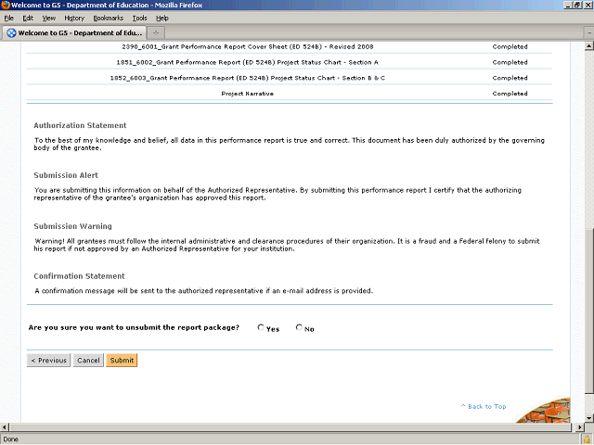The height and width of the screenshot is (445, 594).
Task: Click the vertical scrollbar down arrow
Action: pyautogui.click(x=588, y=418)
